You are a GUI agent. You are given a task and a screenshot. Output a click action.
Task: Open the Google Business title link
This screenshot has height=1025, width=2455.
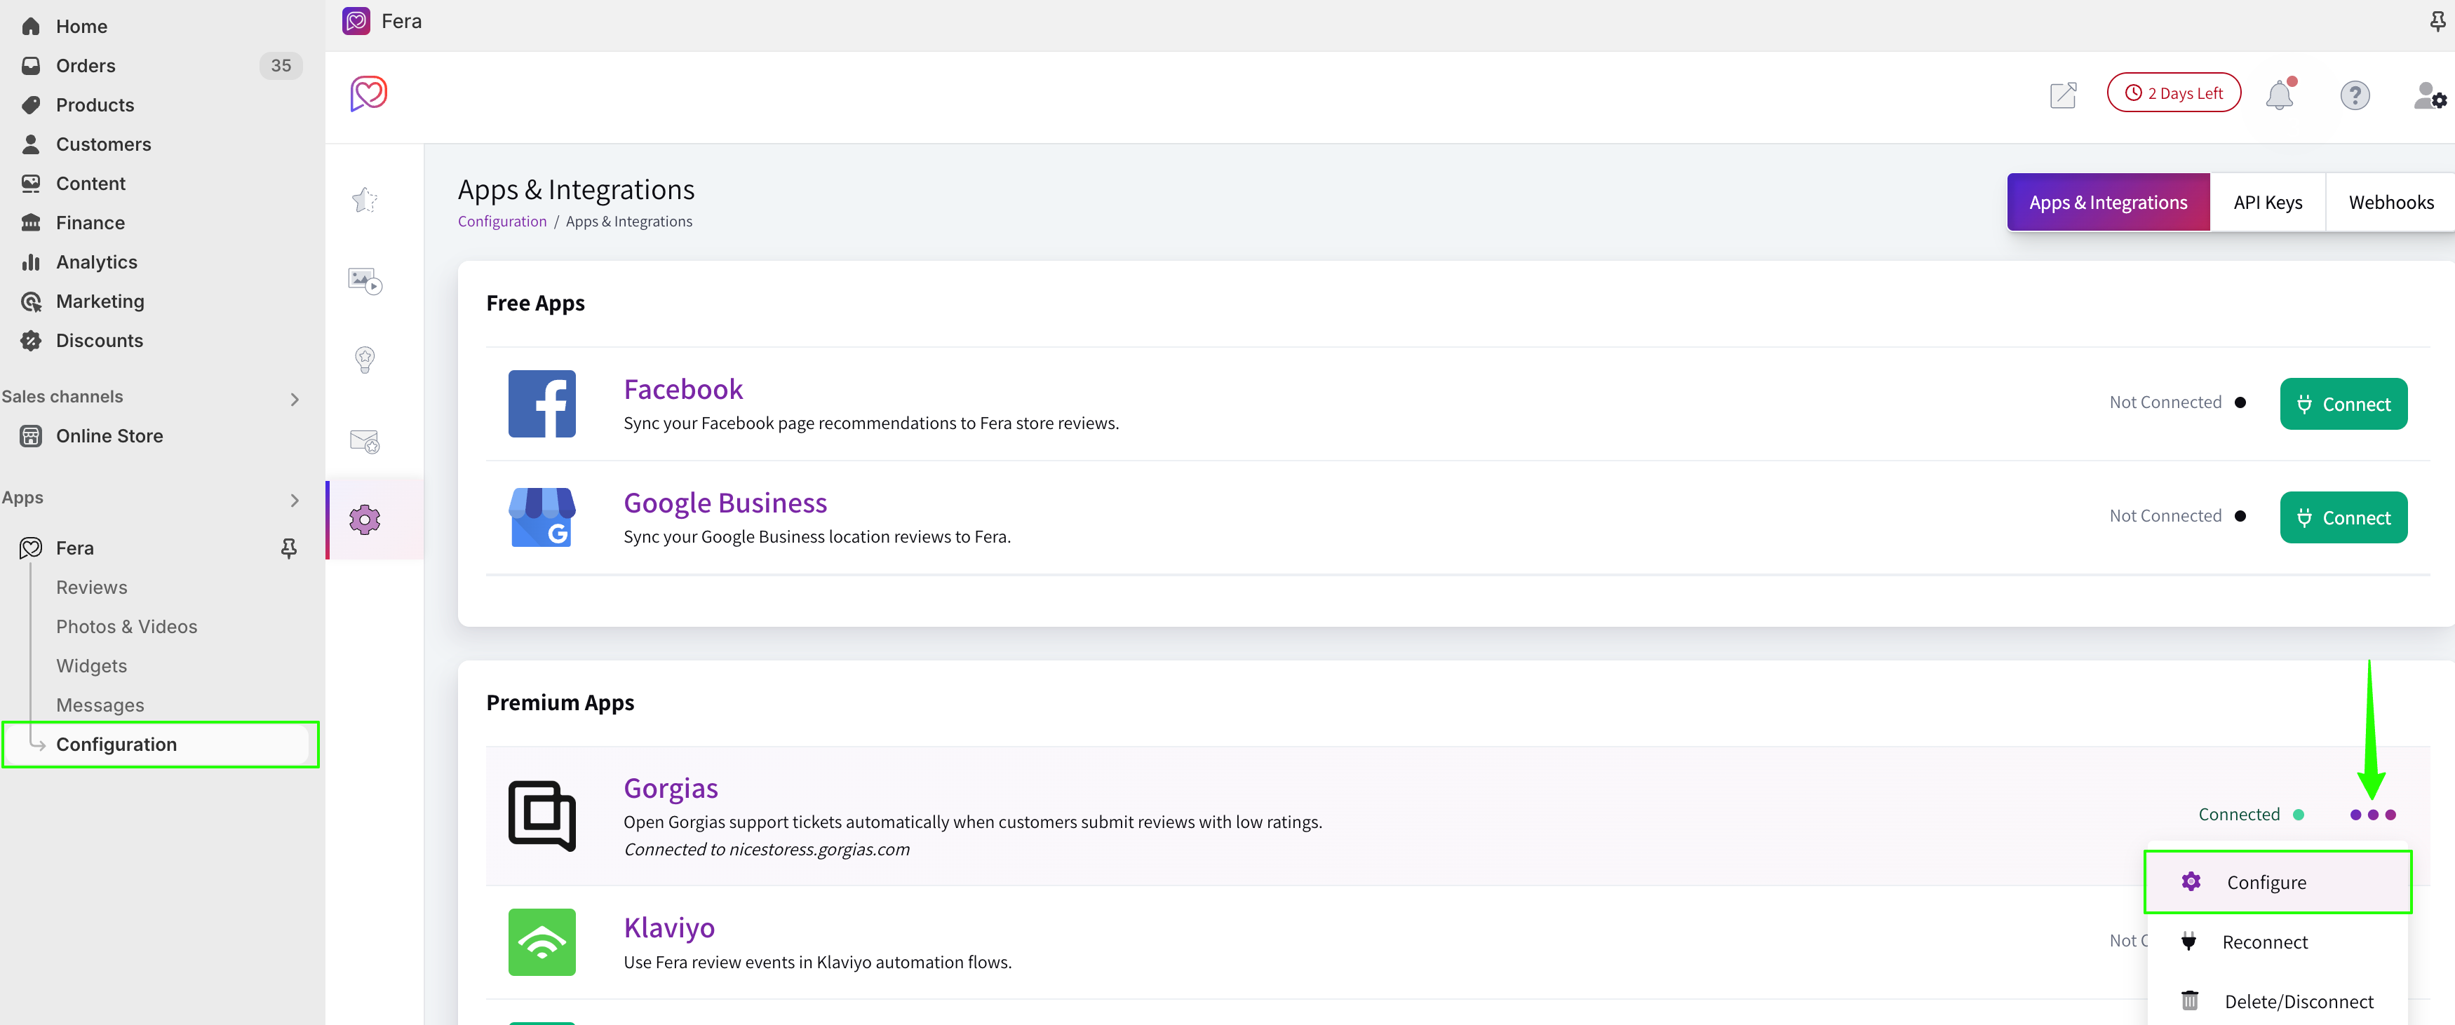[x=725, y=502]
